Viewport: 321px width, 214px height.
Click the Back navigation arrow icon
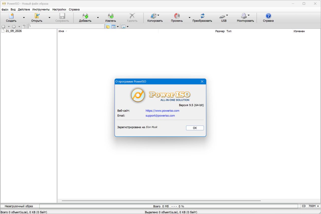point(4,27)
